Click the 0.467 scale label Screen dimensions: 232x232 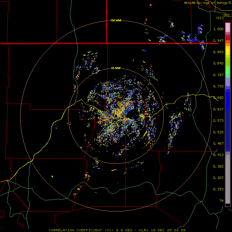click(218, 143)
